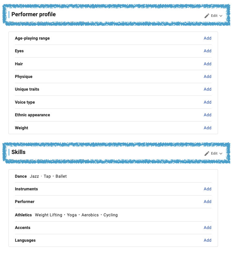Add Ethnic appearance

point(207,115)
